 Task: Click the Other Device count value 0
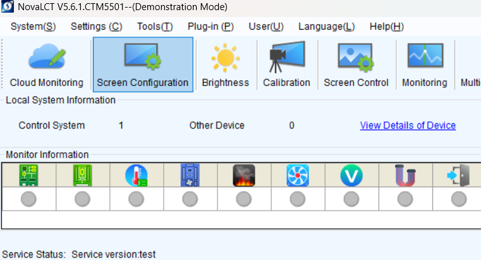tap(291, 125)
